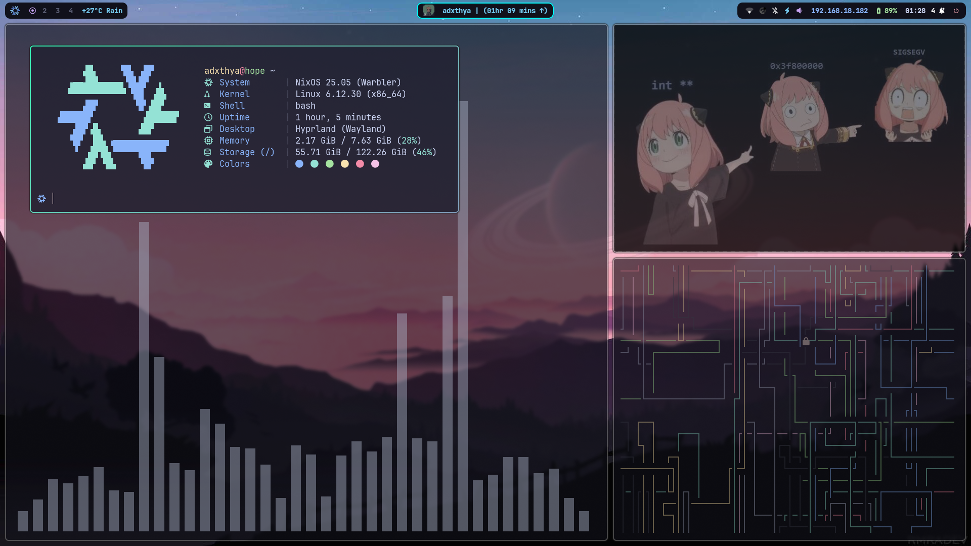971x546 pixels.
Task: Toggle the lightning bolt power profile icon
Action: 787,11
